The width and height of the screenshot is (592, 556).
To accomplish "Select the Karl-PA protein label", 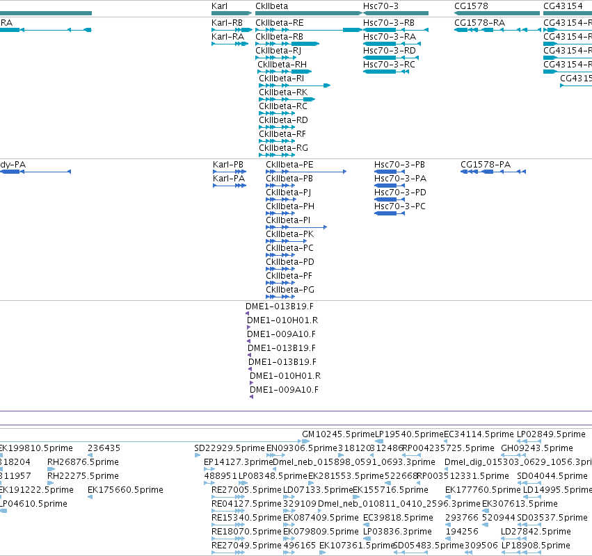I will point(229,179).
